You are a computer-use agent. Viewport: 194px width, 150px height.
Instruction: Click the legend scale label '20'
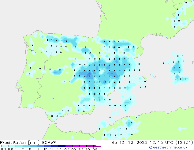pyautogui.click(x=52, y=149)
